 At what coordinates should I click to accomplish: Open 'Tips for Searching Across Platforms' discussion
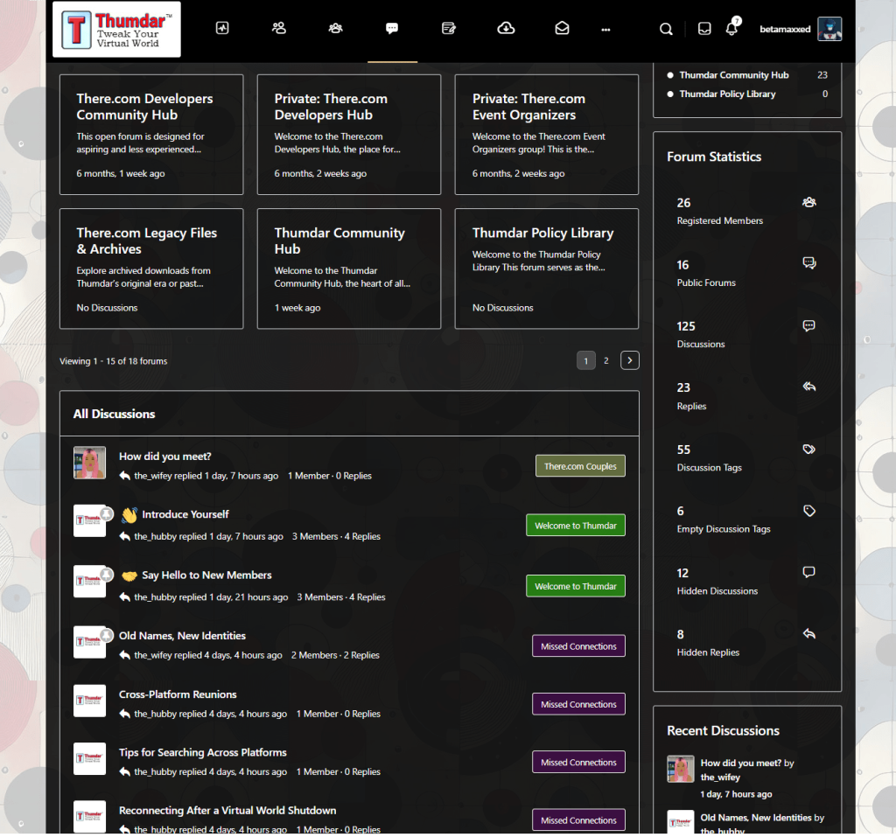click(203, 753)
